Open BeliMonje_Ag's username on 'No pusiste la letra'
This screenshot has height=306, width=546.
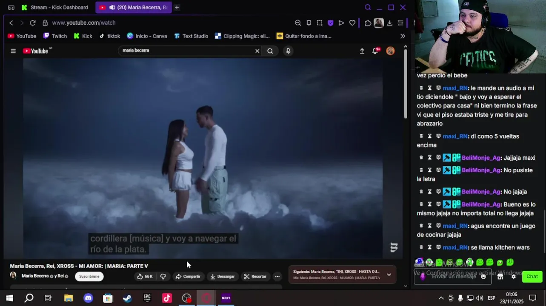(x=481, y=170)
